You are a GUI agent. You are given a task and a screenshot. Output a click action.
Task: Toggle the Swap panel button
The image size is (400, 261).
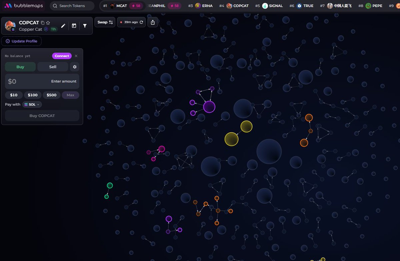[x=105, y=22]
